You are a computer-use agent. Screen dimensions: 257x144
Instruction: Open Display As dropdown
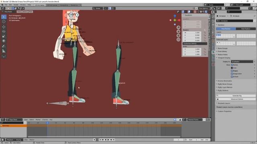pyautogui.click(x=242, y=62)
